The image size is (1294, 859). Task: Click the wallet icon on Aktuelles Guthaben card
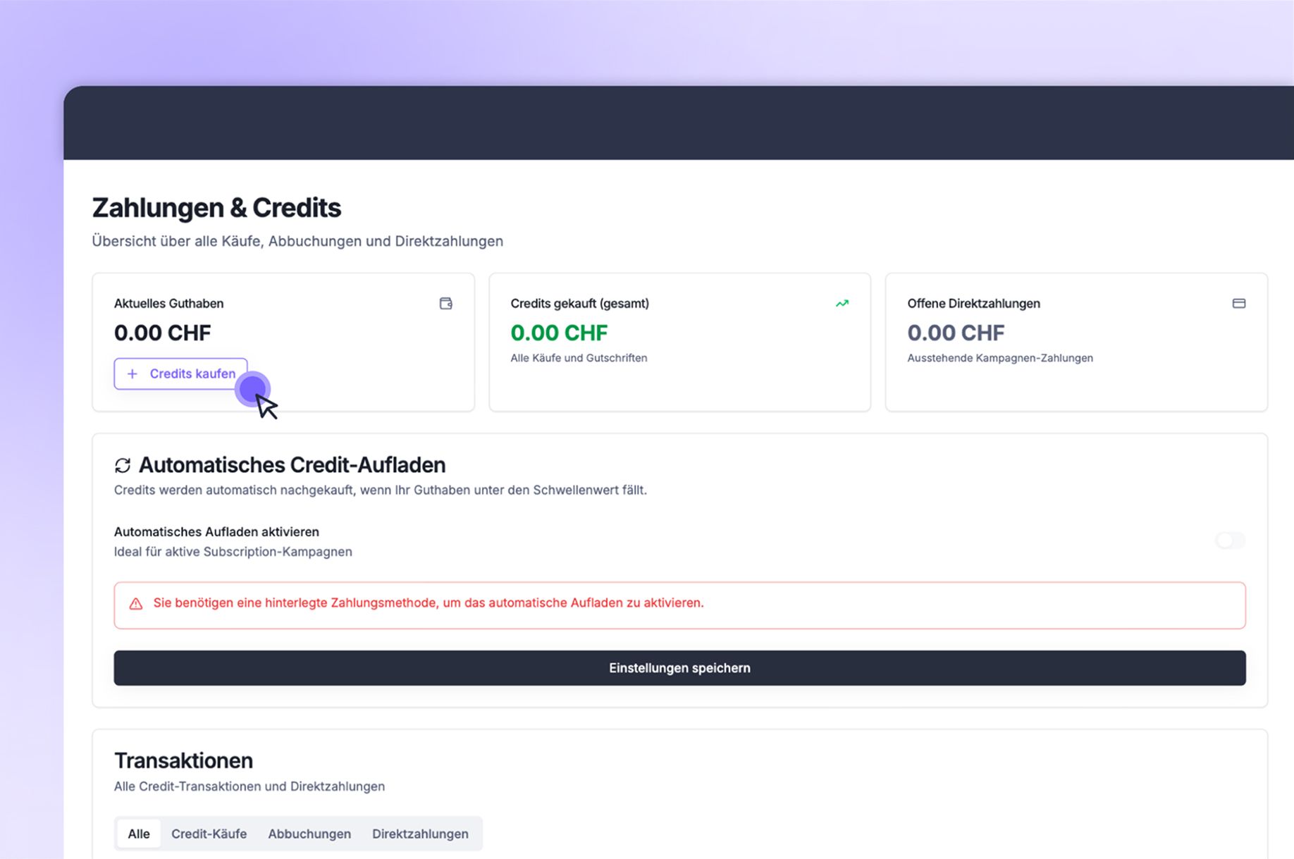[445, 303]
